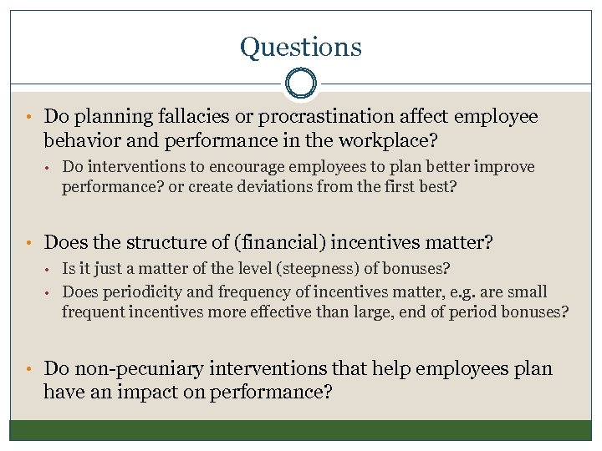Screen dimensions: 602x451
Task: Click the text 'have an impact on performance?'
Action: 188,391
